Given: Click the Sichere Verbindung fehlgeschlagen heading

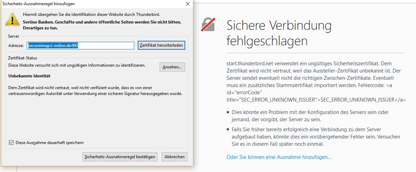Looking at the screenshot, I should pos(279,33).
